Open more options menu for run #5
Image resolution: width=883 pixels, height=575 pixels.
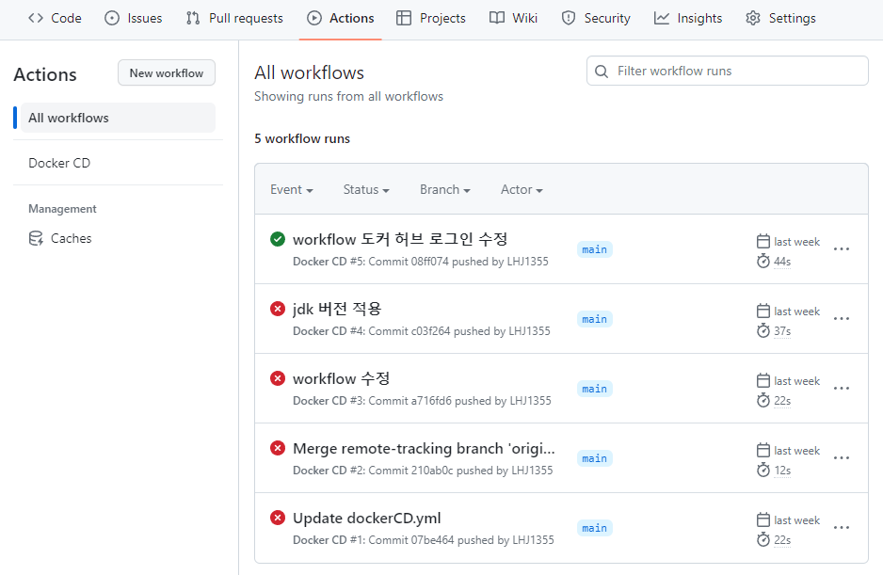point(842,249)
